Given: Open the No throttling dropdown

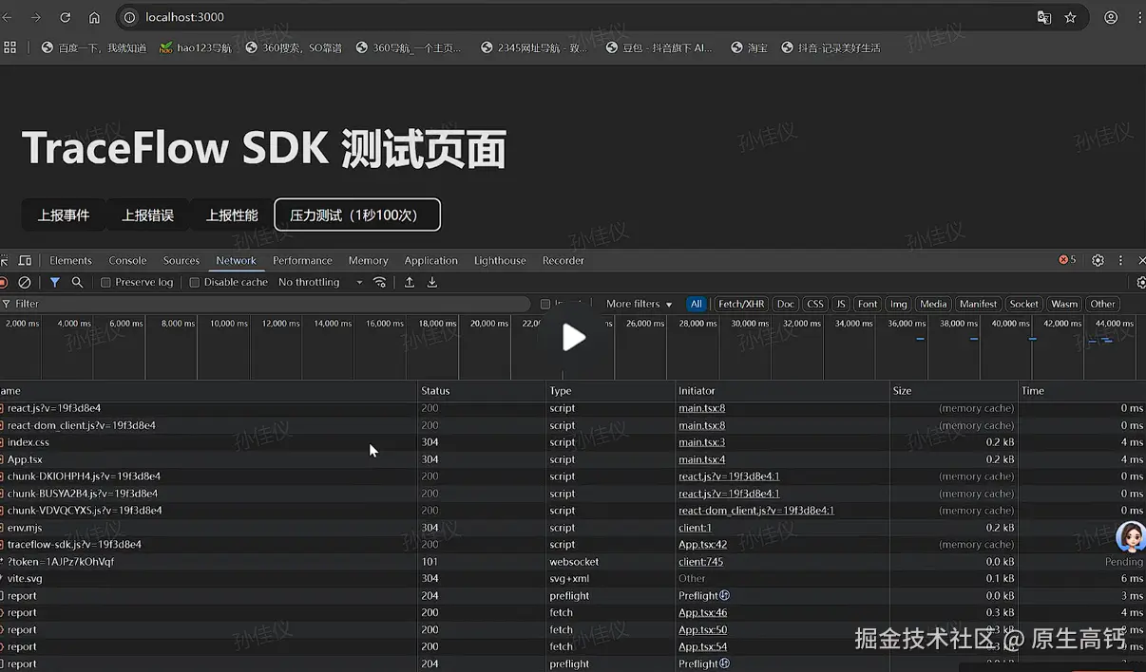Looking at the screenshot, I should point(320,282).
